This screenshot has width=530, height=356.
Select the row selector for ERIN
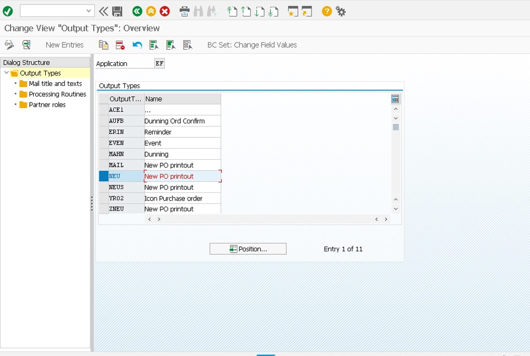point(104,132)
